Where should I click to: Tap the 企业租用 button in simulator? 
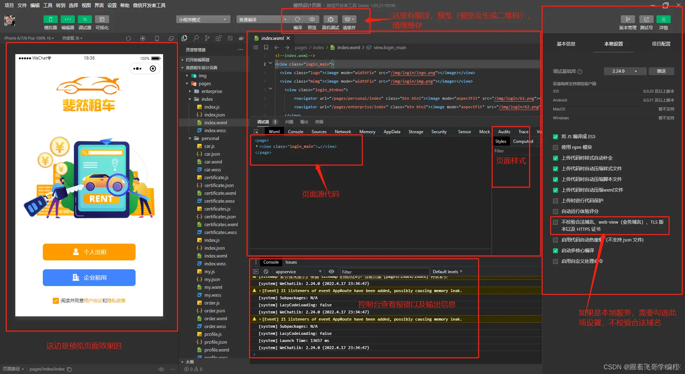89,277
